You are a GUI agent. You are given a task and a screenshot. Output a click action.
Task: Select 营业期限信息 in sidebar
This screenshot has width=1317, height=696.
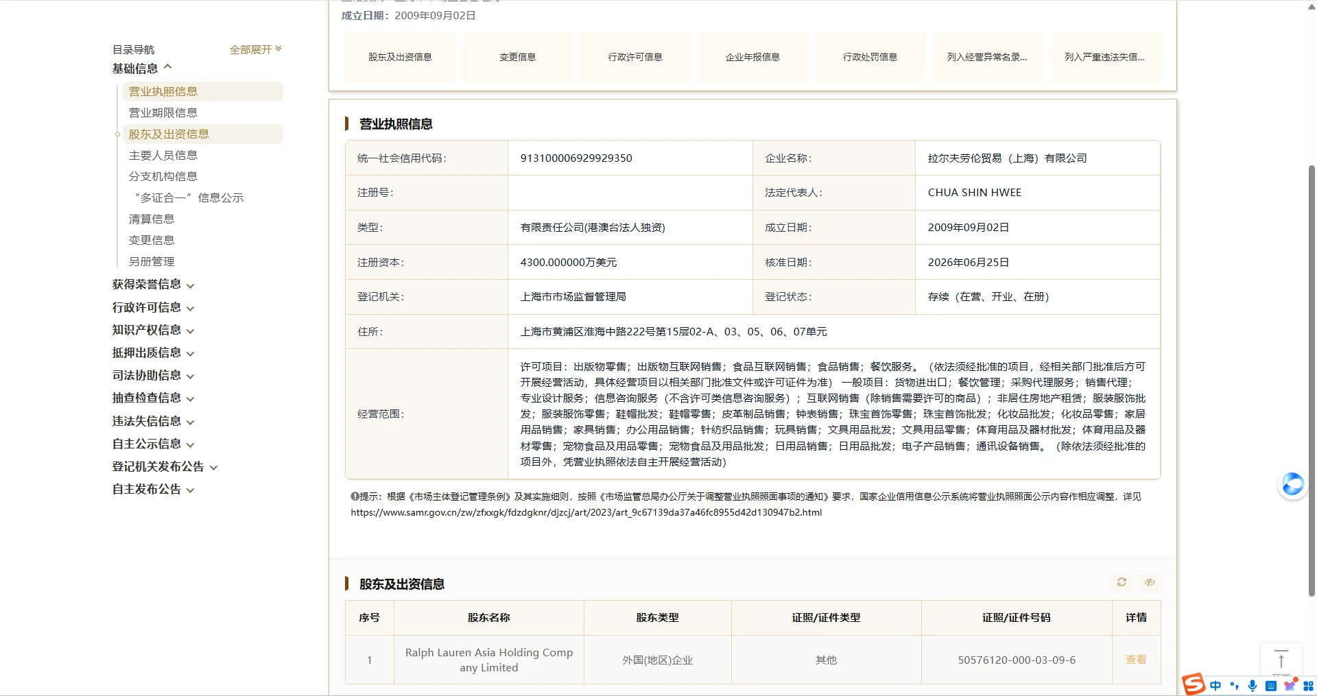click(x=163, y=112)
